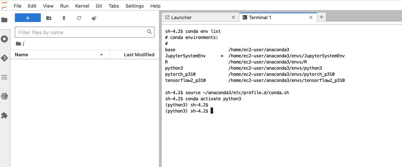Screen dimensions: 402x167
Task: Open the Extension Manager puzzle icon
Action: [x=4, y=115]
